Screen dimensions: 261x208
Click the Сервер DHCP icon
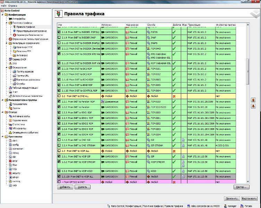pyautogui.click(x=10, y=59)
